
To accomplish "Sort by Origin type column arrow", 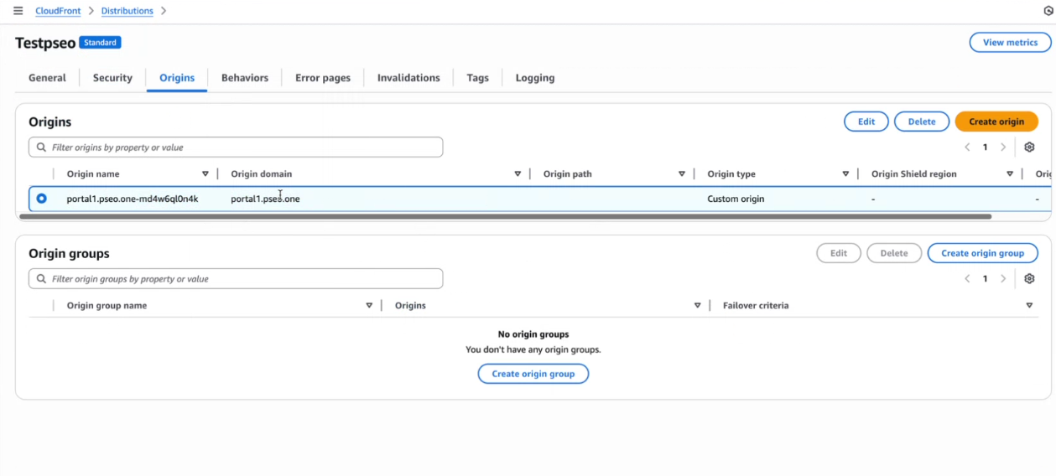I will click(x=845, y=174).
